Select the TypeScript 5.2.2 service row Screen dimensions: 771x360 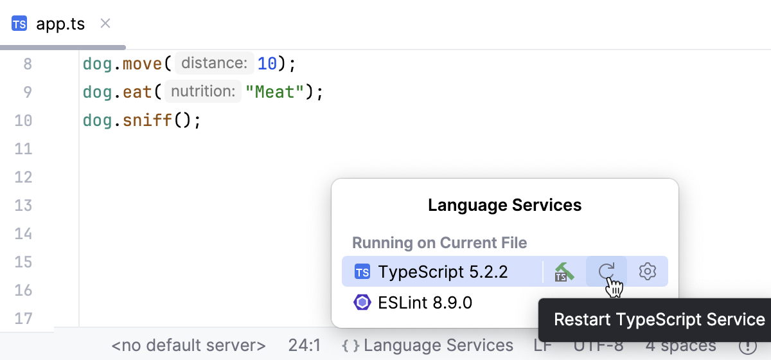[x=505, y=271]
